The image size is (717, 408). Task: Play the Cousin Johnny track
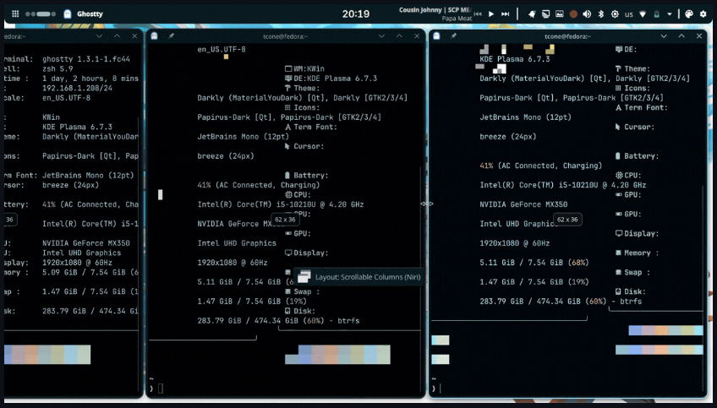click(491, 14)
